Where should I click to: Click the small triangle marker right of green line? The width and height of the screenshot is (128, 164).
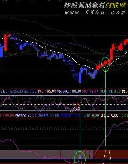tap(93, 109)
